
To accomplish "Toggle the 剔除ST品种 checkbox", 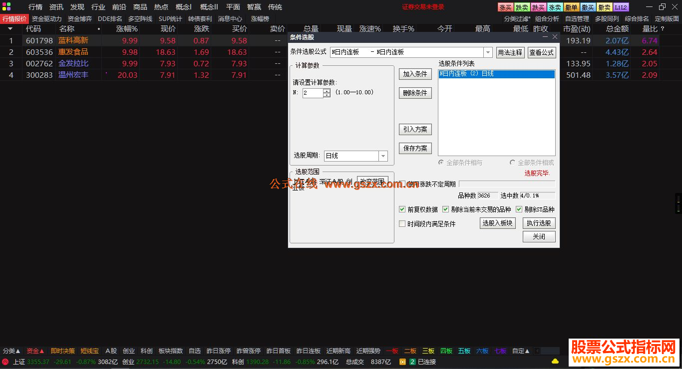I will coord(519,209).
